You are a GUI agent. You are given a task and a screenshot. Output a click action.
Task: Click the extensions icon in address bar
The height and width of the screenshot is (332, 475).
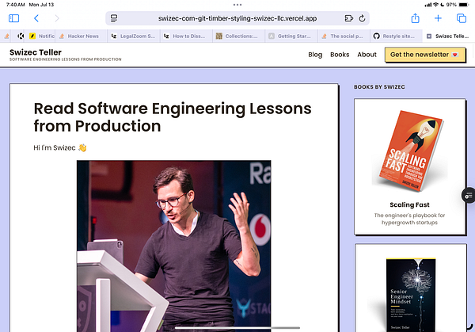[x=348, y=18]
